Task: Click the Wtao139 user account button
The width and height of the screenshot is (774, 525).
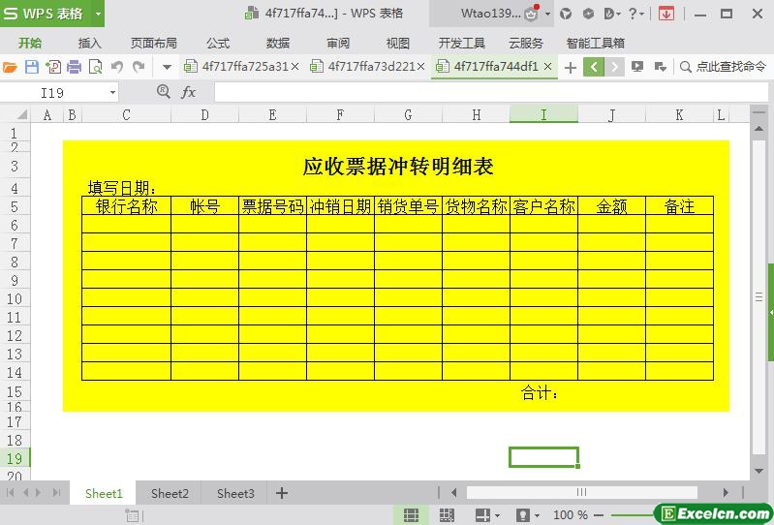Action: [x=491, y=14]
